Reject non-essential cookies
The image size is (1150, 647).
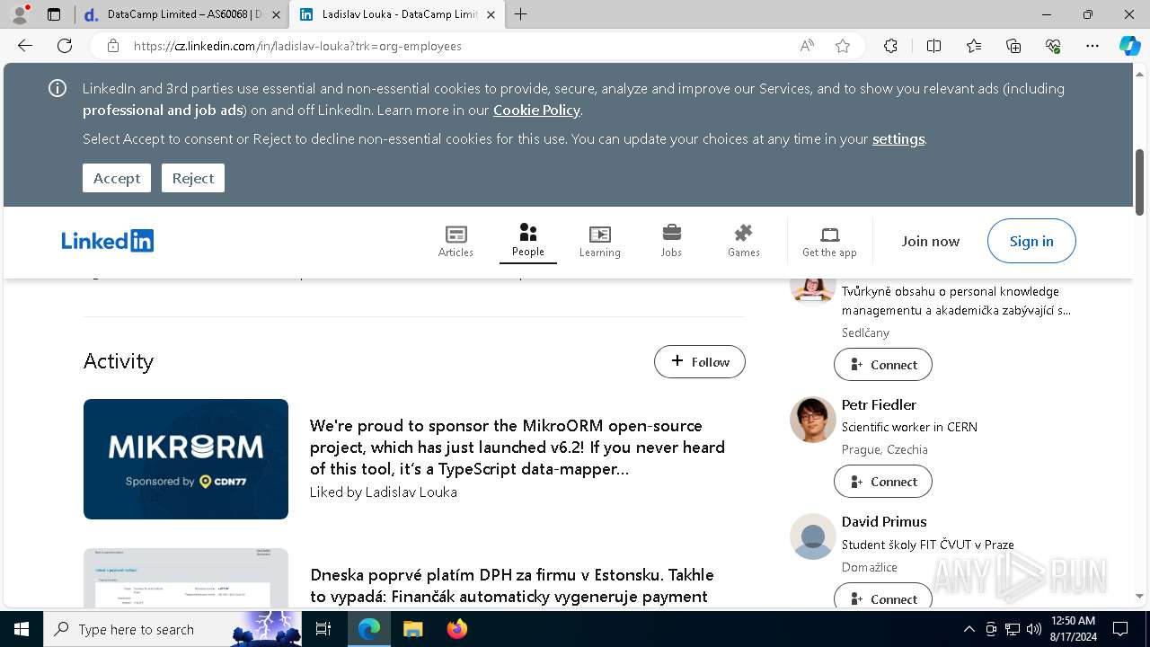(x=193, y=178)
